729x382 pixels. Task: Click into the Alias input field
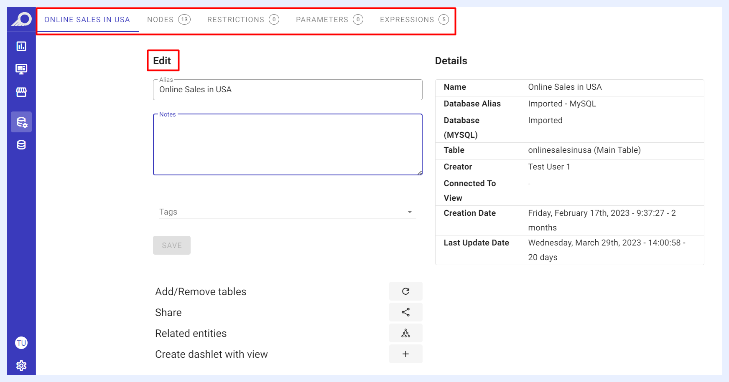click(288, 90)
